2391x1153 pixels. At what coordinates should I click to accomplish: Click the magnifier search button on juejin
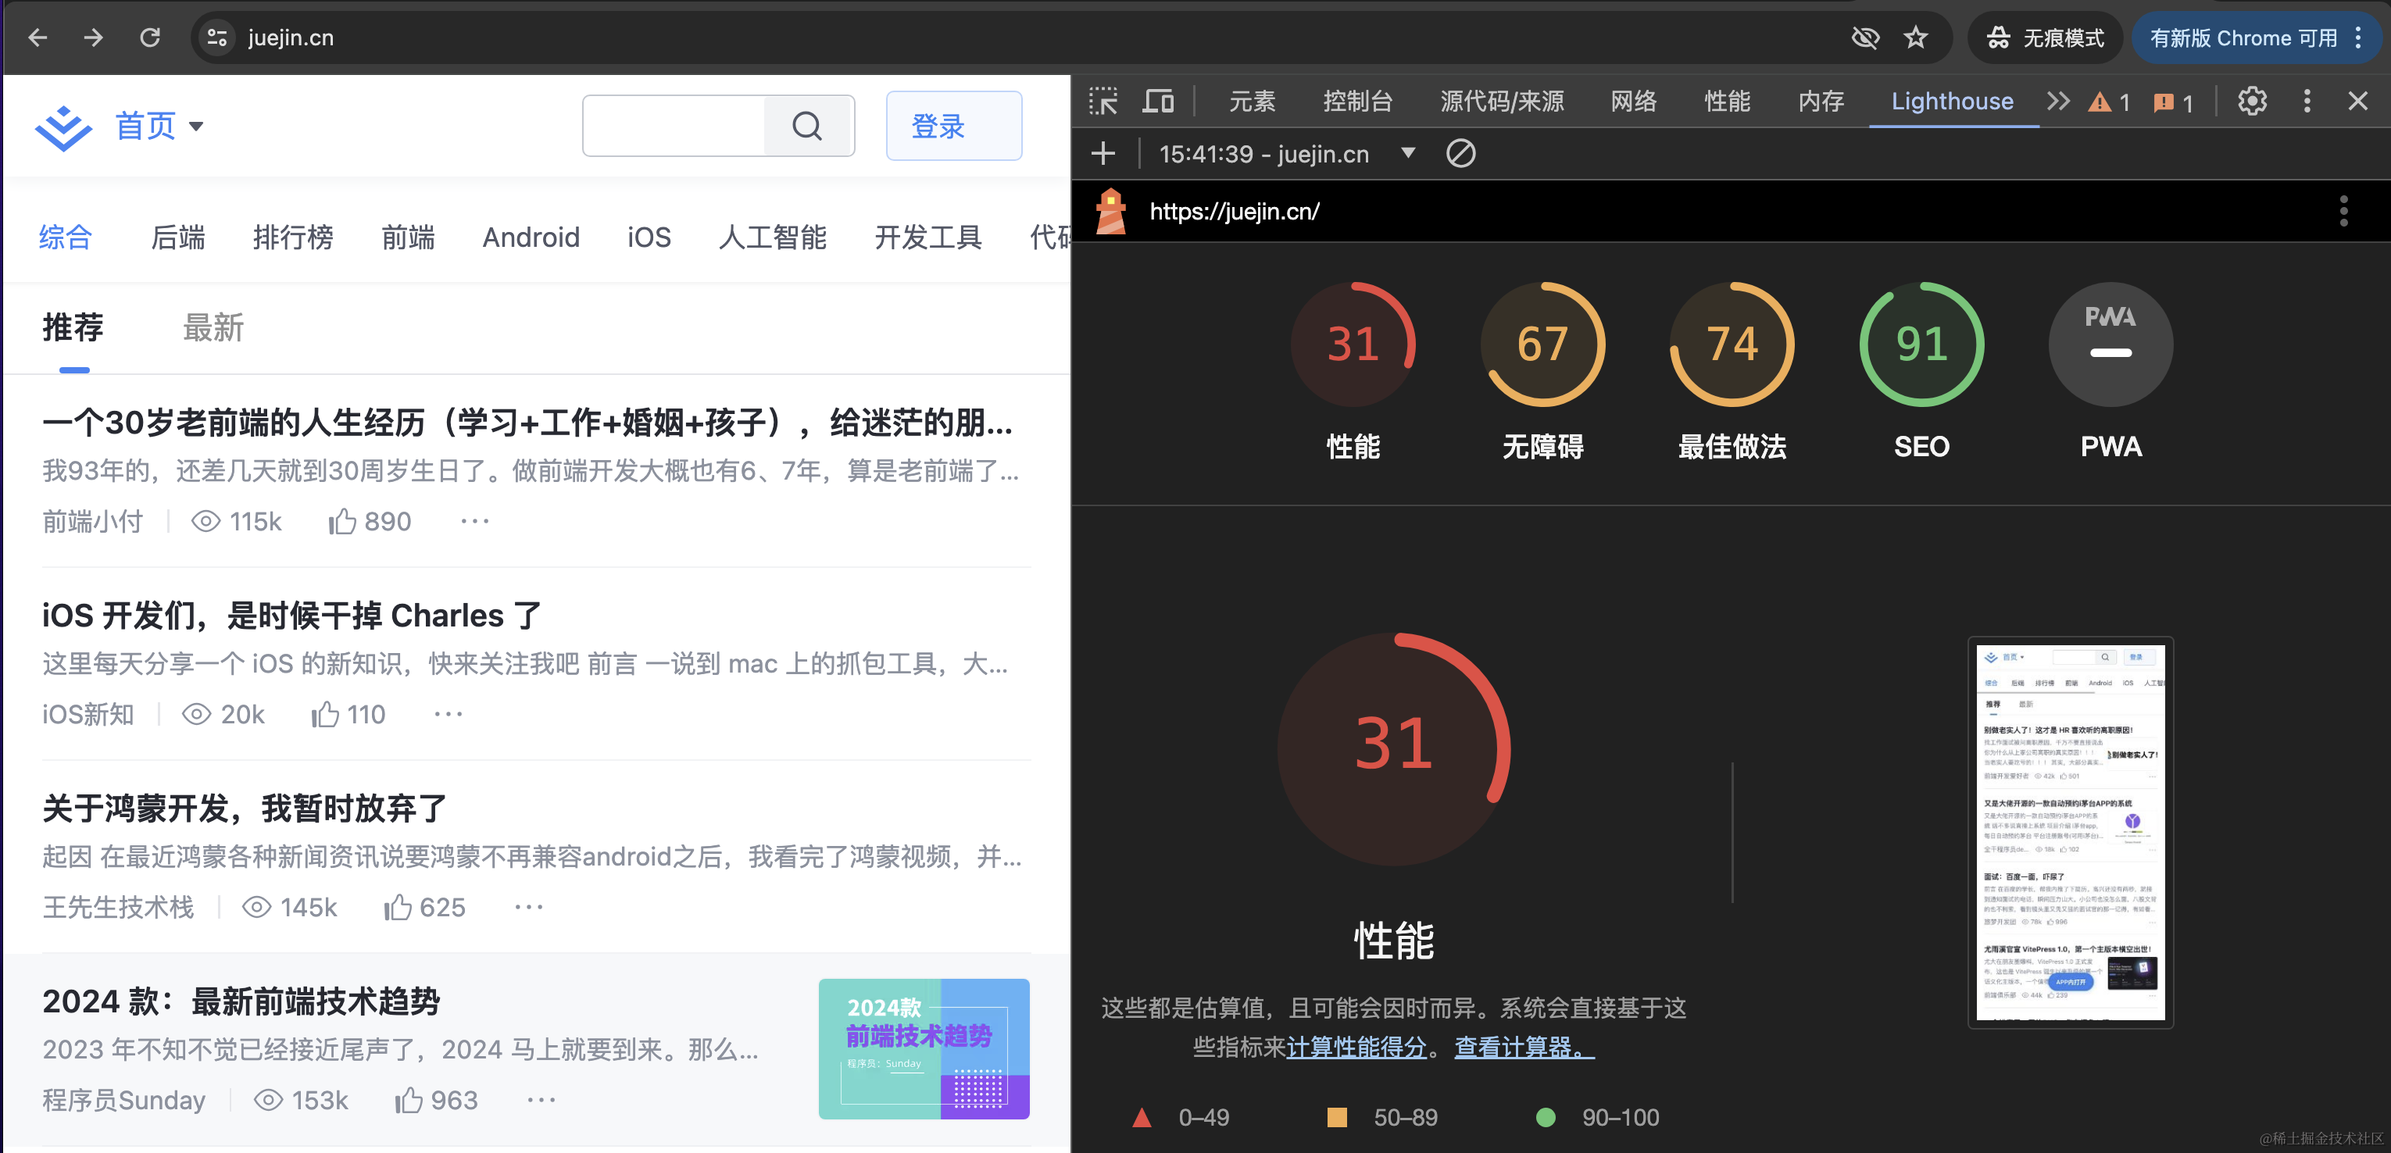[807, 126]
